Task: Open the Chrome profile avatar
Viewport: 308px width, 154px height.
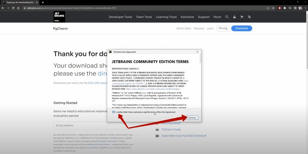Action: click(x=300, y=8)
